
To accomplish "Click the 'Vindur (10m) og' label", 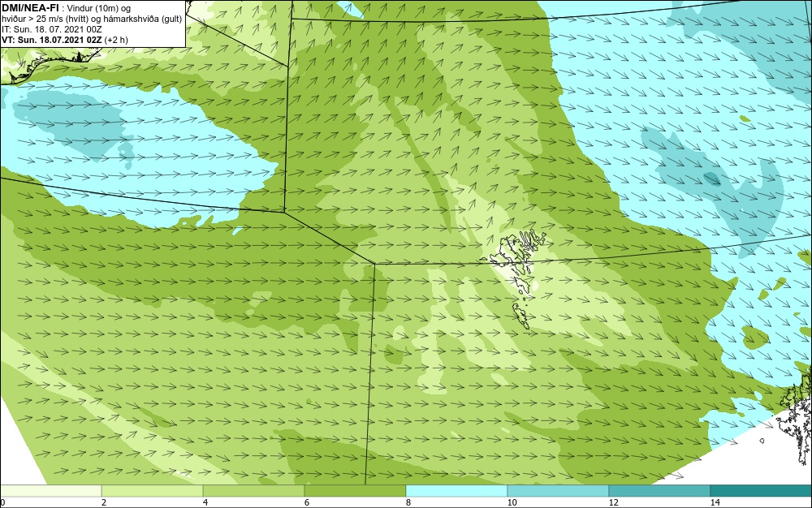I will tap(99, 9).
